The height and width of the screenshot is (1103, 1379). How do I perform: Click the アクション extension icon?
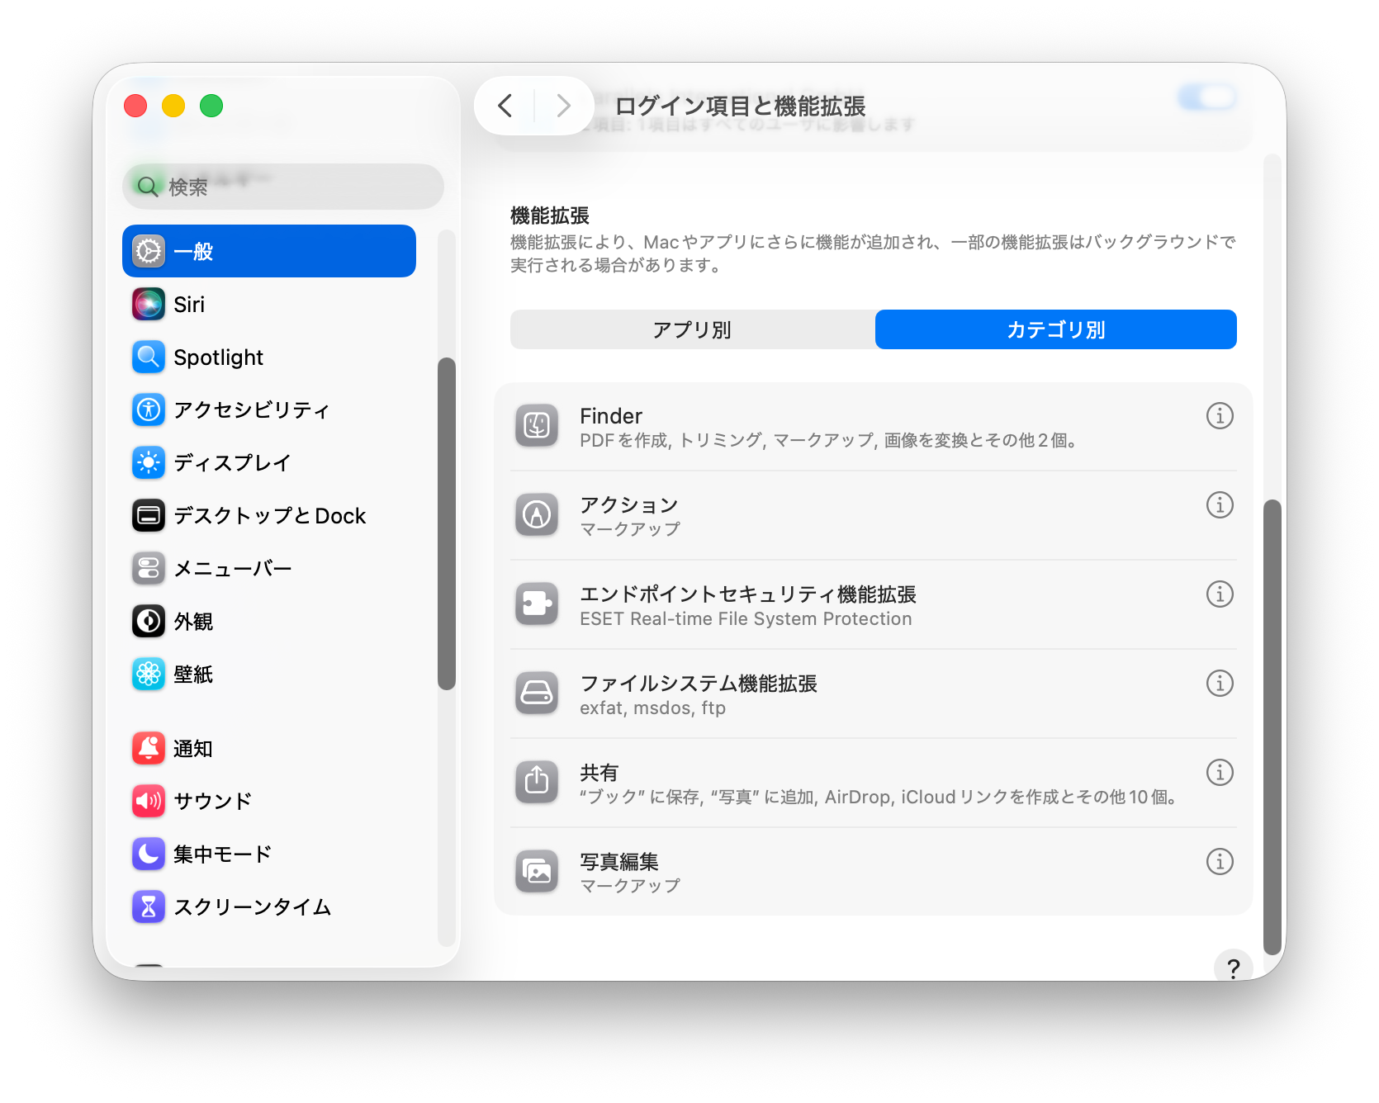[537, 515]
